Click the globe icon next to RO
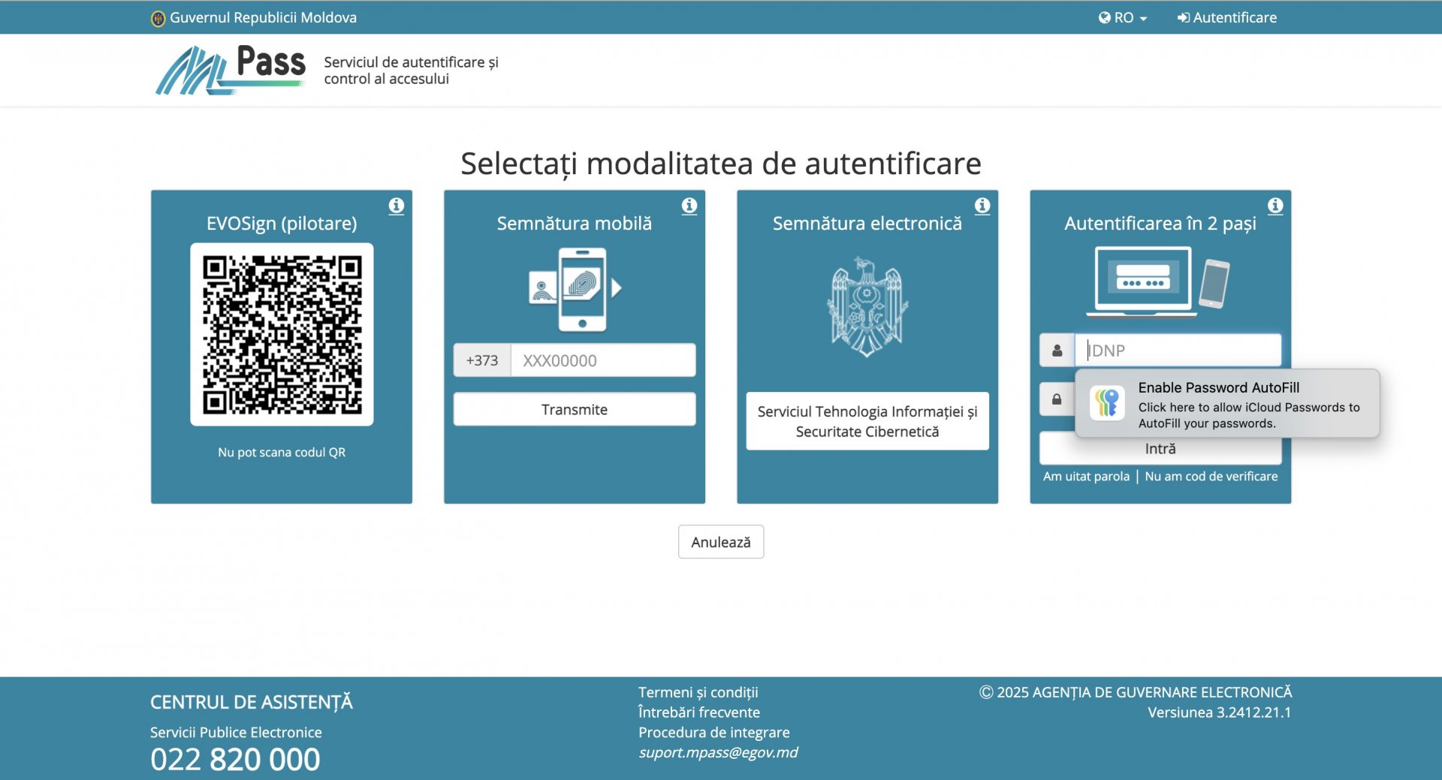This screenshot has height=780, width=1442. pos(1105,18)
